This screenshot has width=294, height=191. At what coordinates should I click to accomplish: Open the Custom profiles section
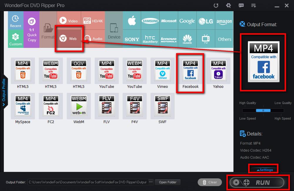coord(16,39)
